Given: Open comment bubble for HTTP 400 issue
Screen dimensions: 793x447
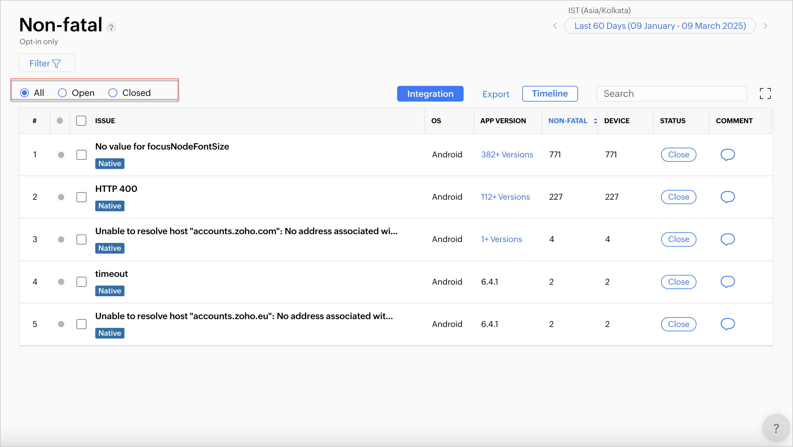Looking at the screenshot, I should click(727, 197).
